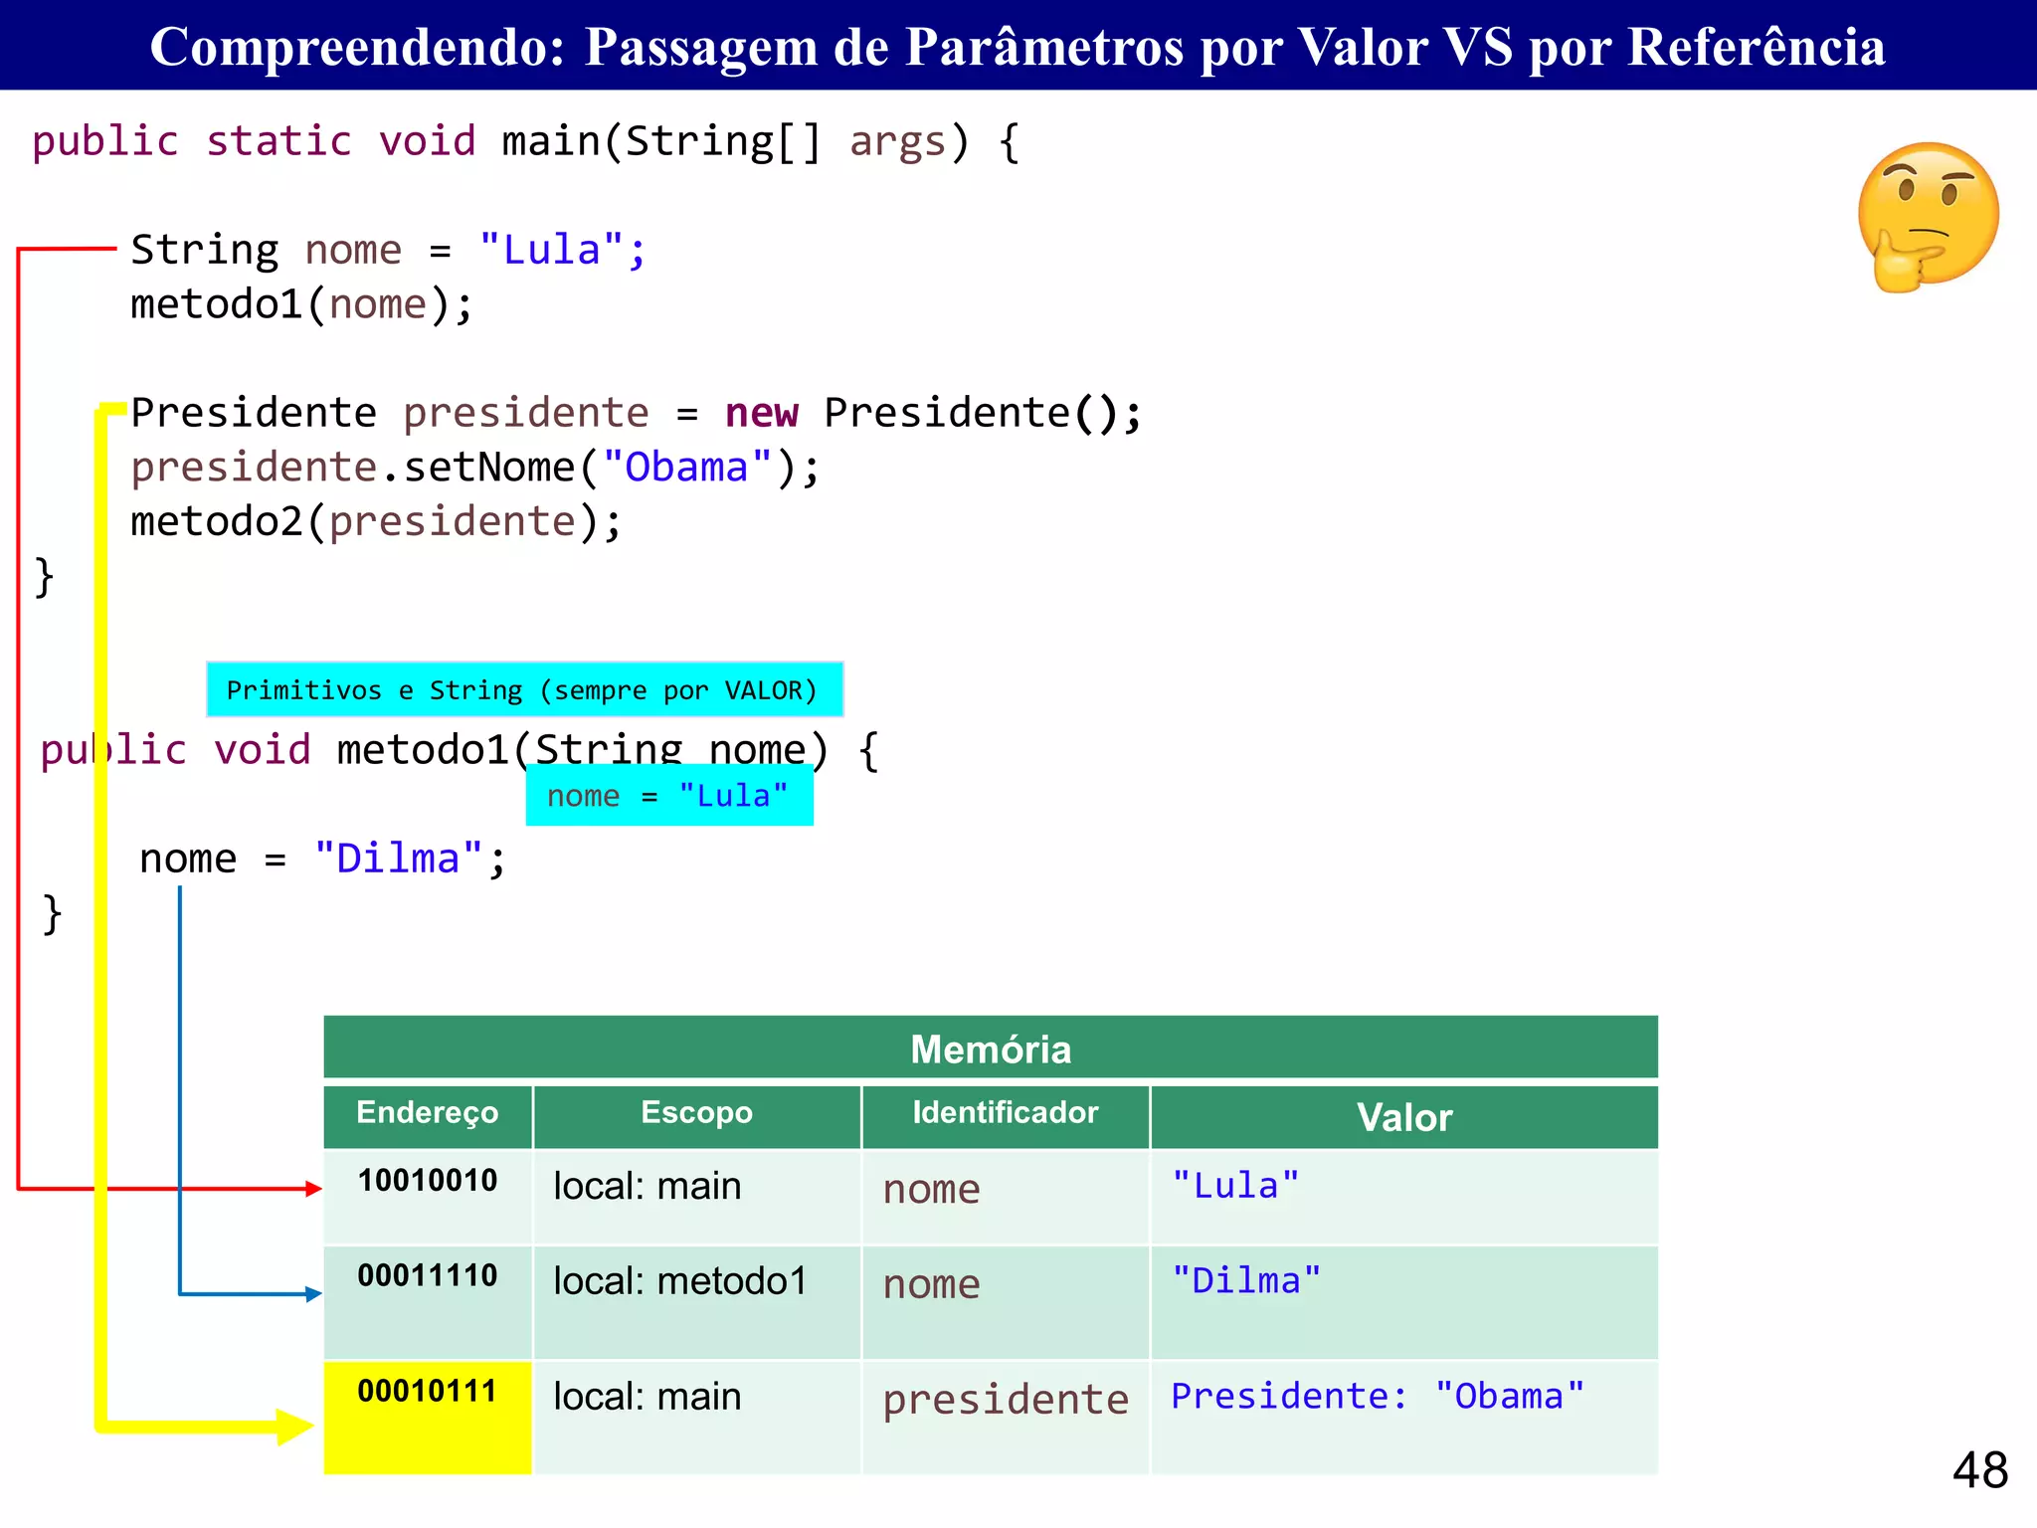
Task: Click identifier 'nome' in the Dilma row
Action: (1006, 1302)
